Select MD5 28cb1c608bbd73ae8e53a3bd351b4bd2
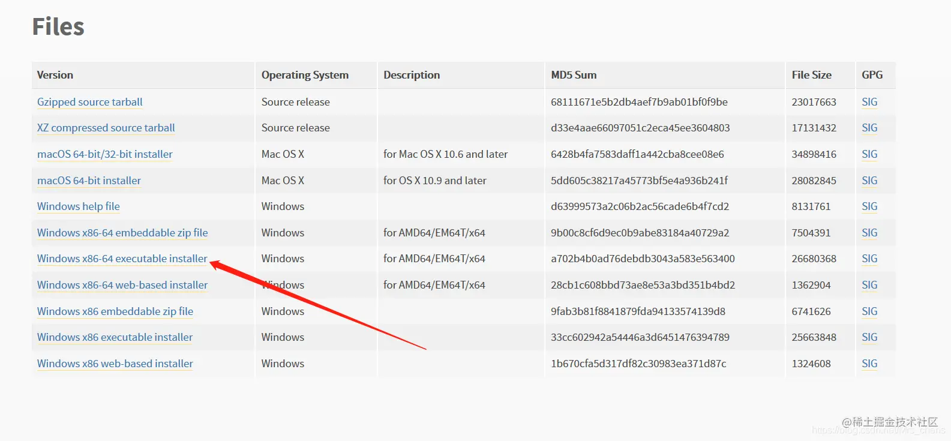951x441 pixels. coord(643,285)
